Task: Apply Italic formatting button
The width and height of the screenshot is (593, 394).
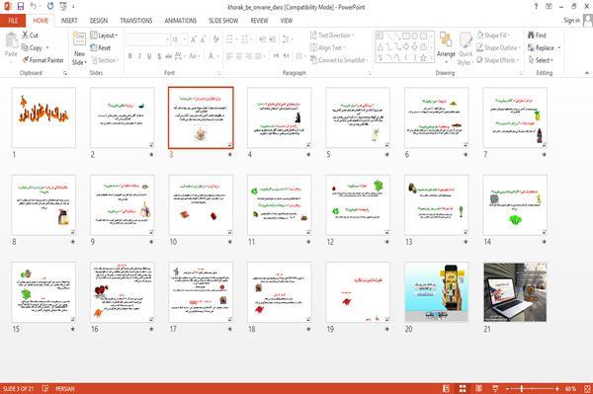Action: tap(139, 56)
